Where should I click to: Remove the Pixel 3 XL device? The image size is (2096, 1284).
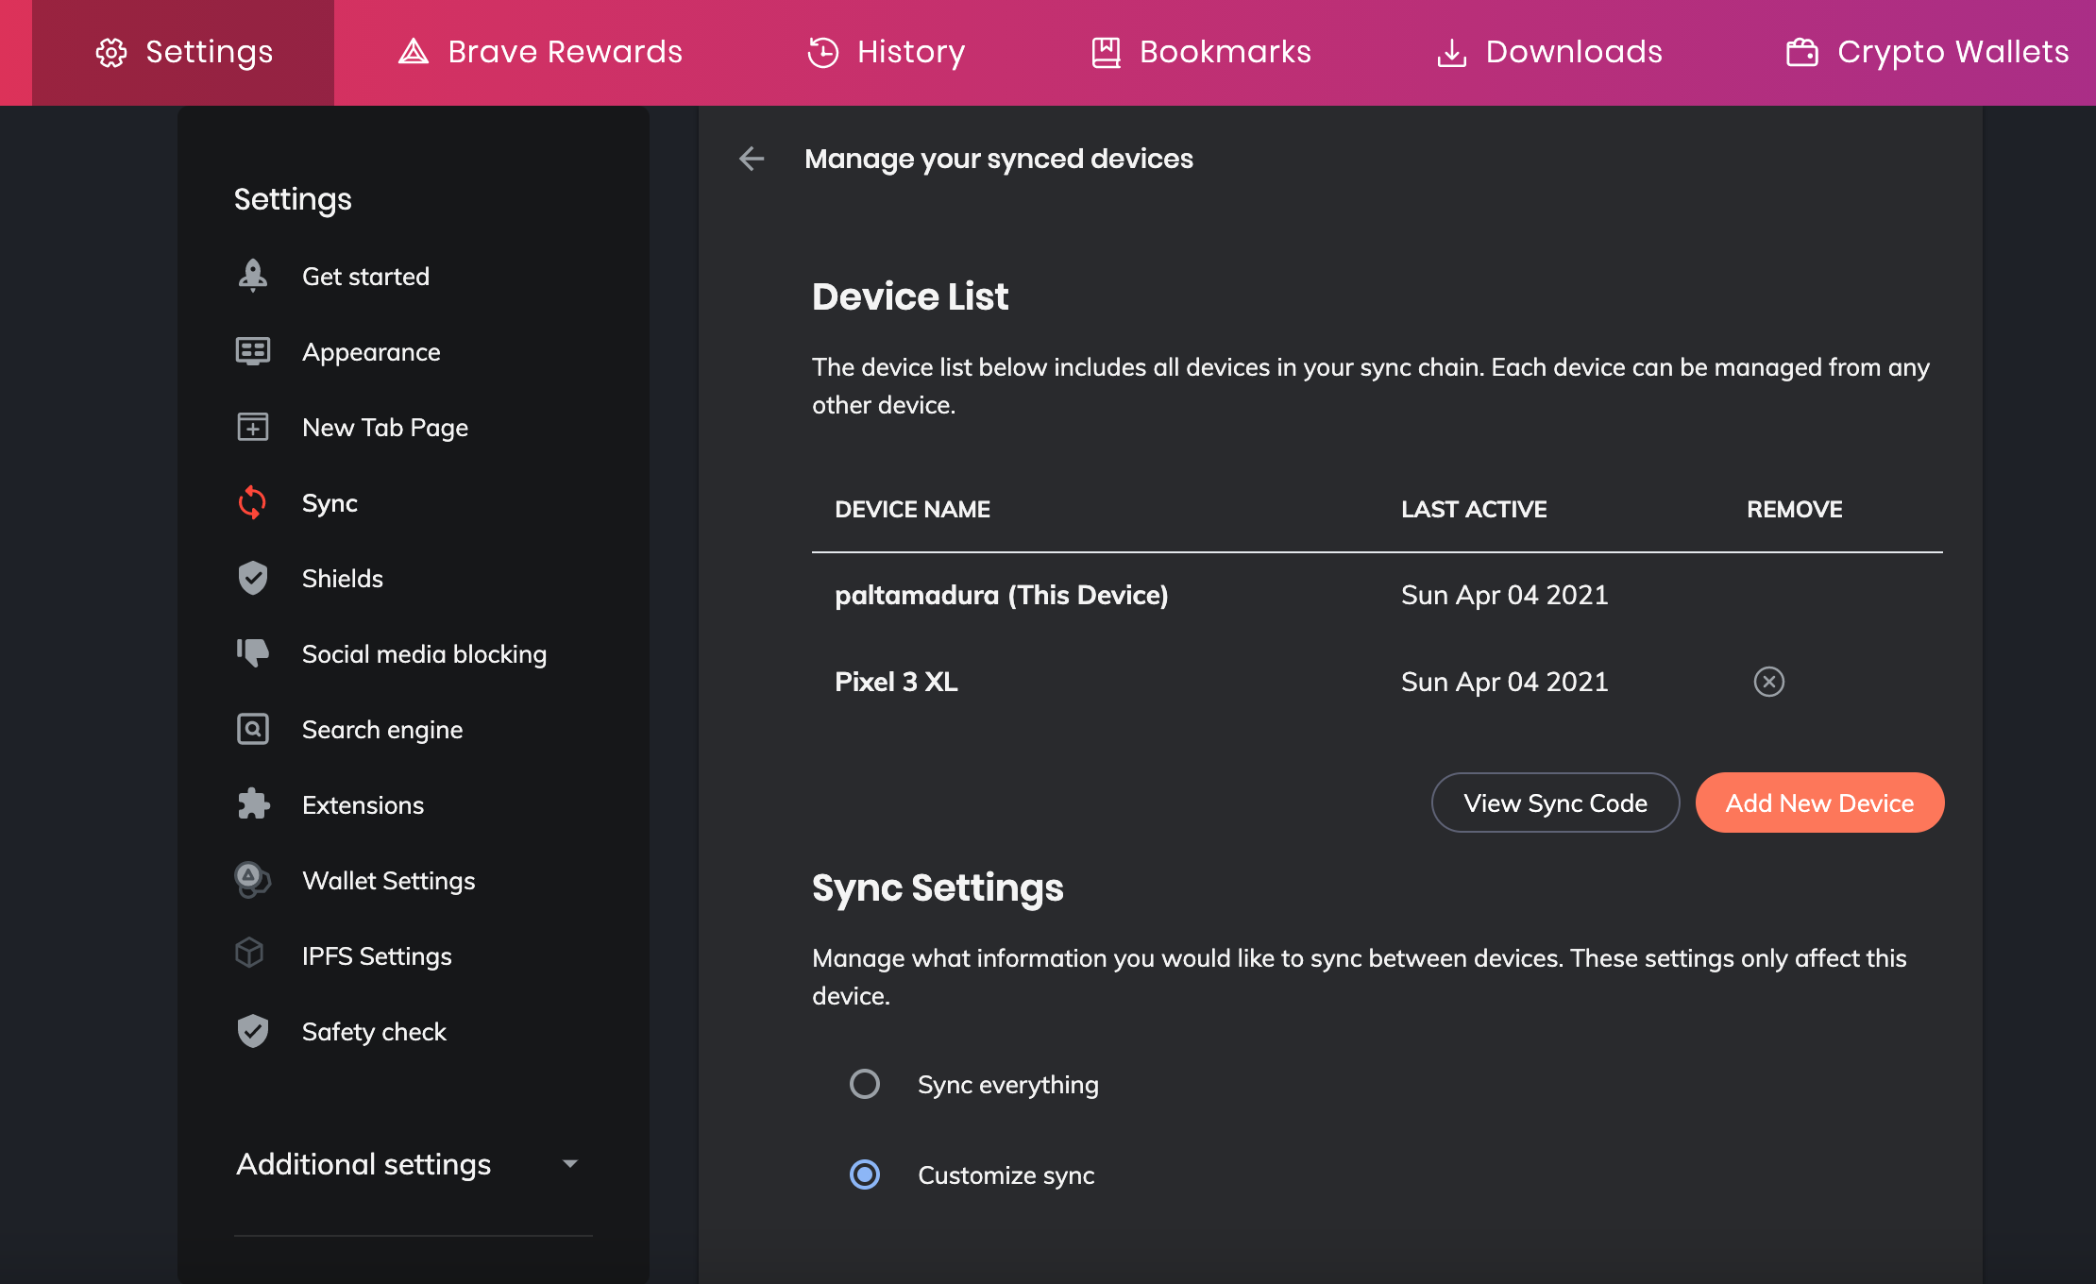click(x=1768, y=681)
